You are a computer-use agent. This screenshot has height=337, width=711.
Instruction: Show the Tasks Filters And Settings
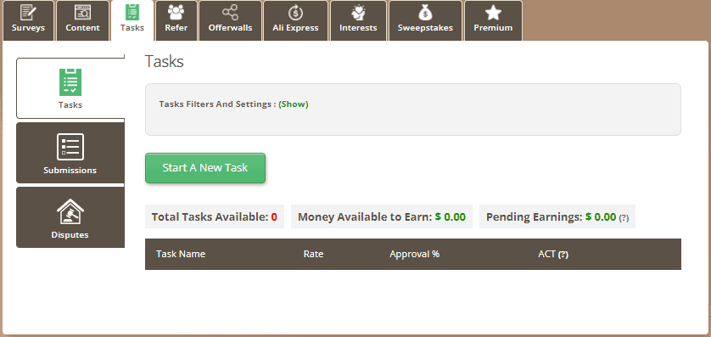pyautogui.click(x=294, y=104)
